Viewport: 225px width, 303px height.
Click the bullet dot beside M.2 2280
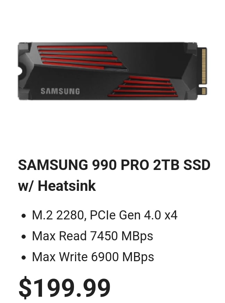coord(24,216)
